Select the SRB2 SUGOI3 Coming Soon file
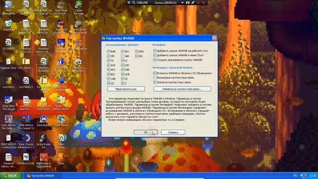 (8, 141)
